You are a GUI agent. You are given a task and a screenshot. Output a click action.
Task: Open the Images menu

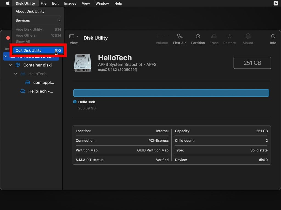pyautogui.click(x=70, y=3)
